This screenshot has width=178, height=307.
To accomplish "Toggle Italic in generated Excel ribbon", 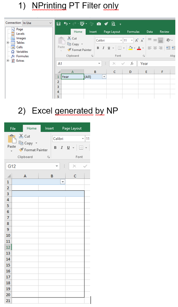I will 62,148.
